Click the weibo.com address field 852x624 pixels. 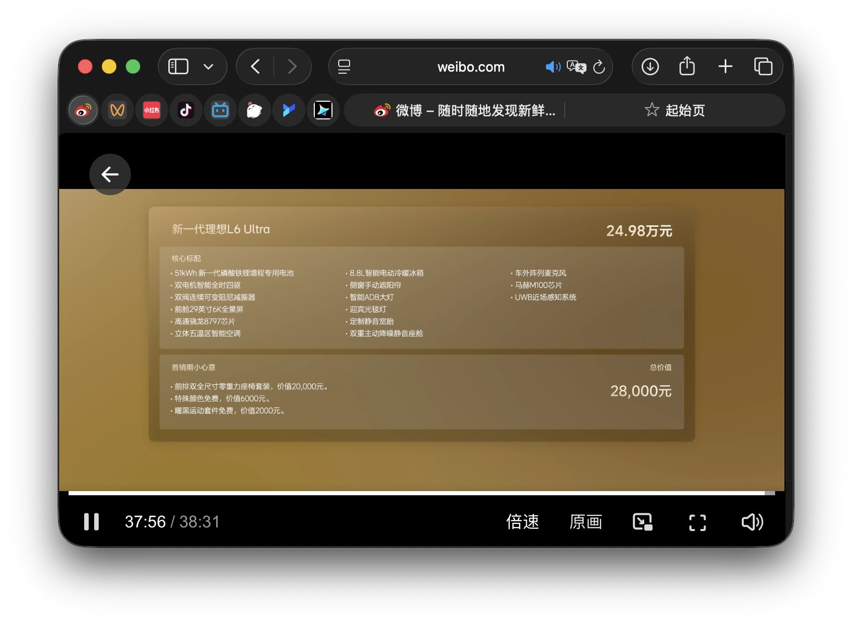coord(471,67)
